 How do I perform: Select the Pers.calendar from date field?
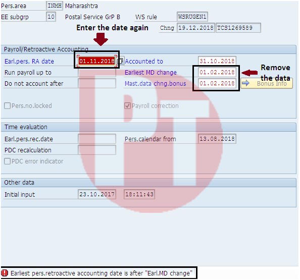pyautogui.click(x=217, y=139)
